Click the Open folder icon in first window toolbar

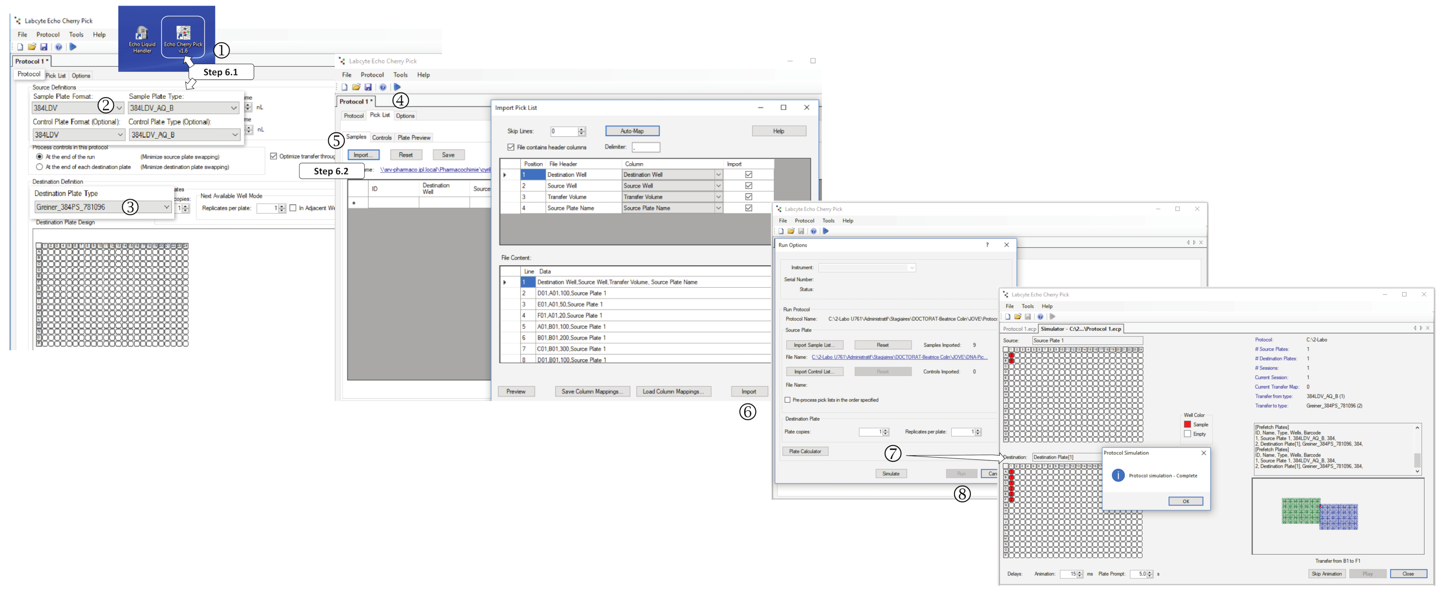click(32, 47)
